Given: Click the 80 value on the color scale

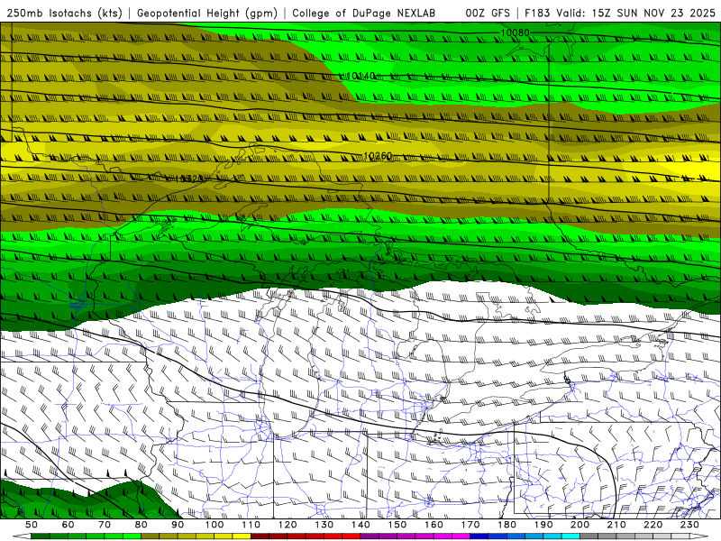Looking at the screenshot, I should [x=141, y=525].
